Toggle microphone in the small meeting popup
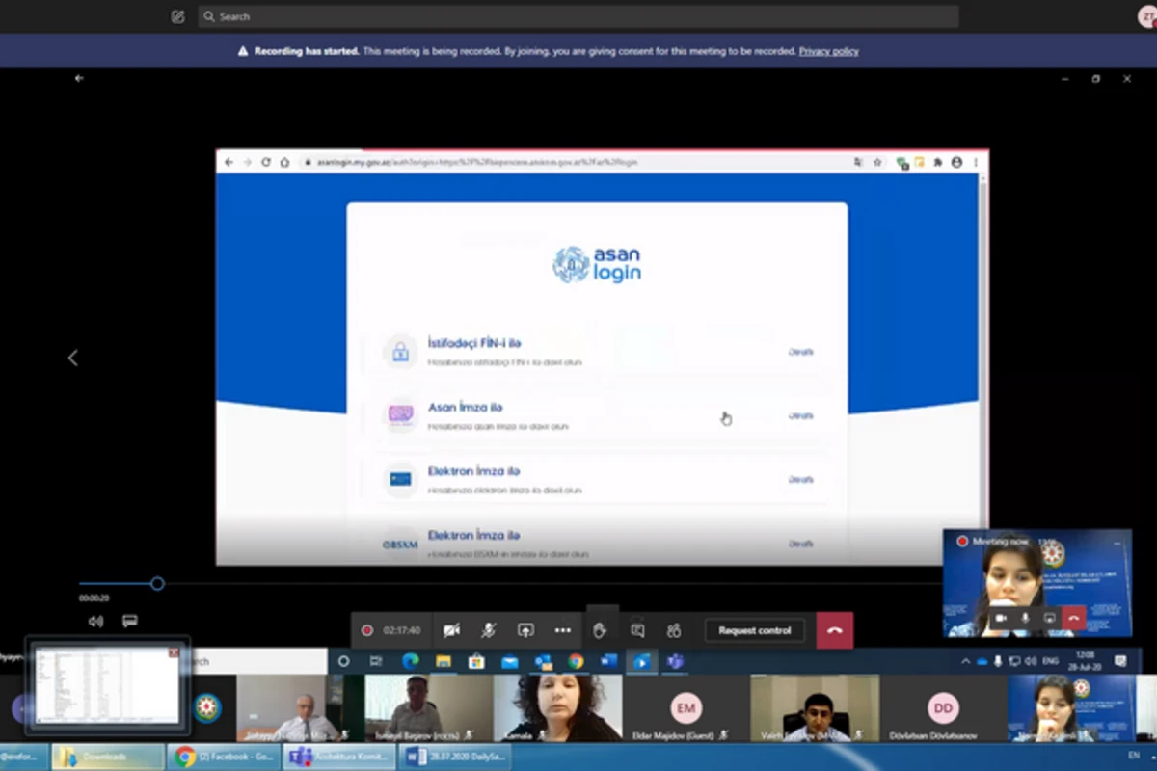 click(1025, 618)
